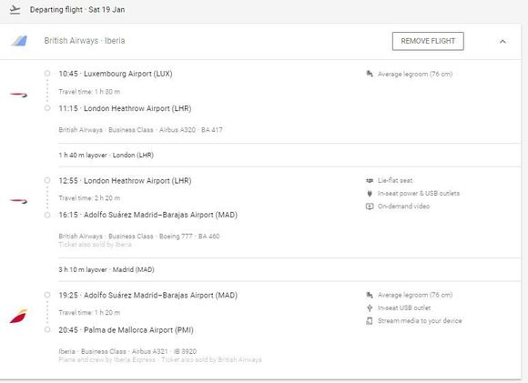This screenshot has height=383, width=528.
Task: Select the 1 h 40 m layover London row
Action: (x=289, y=156)
